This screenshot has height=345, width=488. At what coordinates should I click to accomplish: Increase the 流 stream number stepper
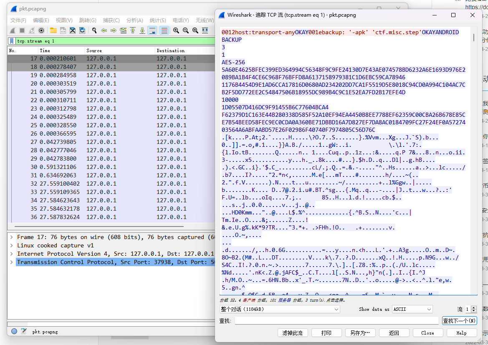[473, 308]
